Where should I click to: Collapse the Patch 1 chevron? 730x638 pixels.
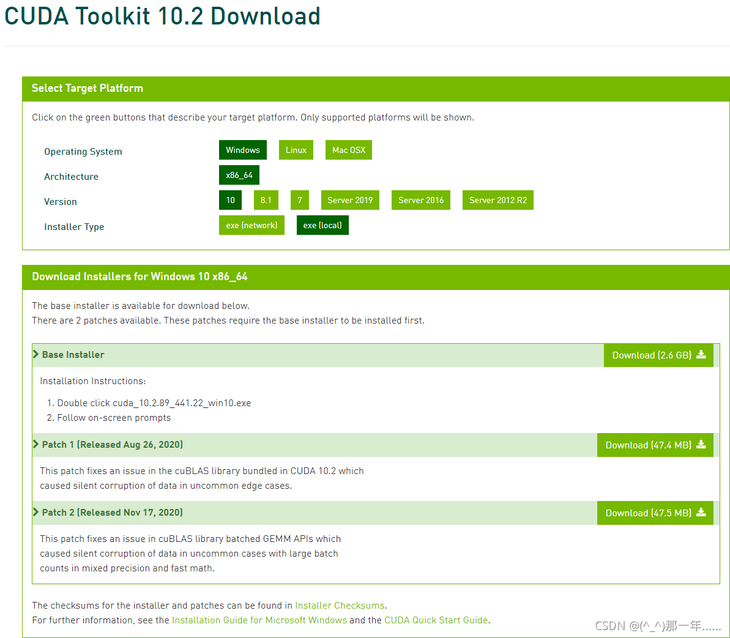click(36, 444)
